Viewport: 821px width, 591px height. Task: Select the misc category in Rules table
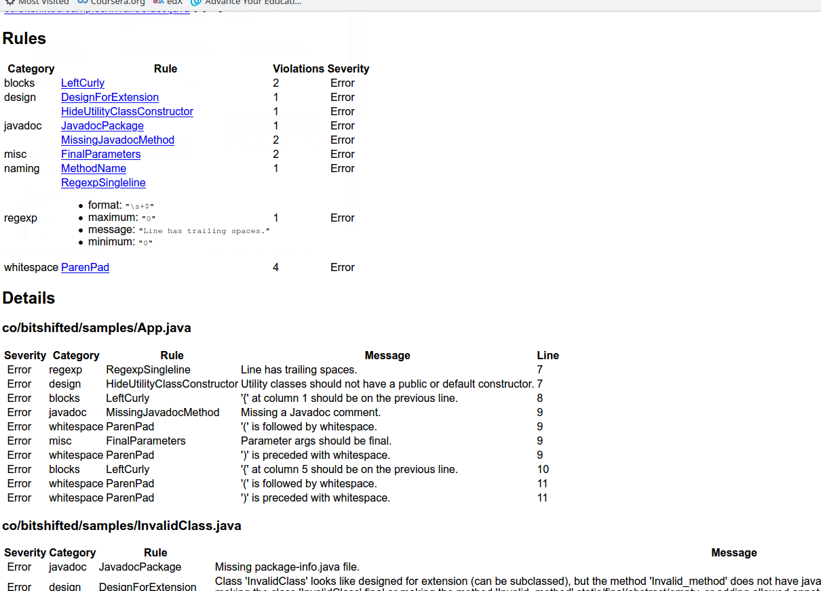[x=15, y=154]
